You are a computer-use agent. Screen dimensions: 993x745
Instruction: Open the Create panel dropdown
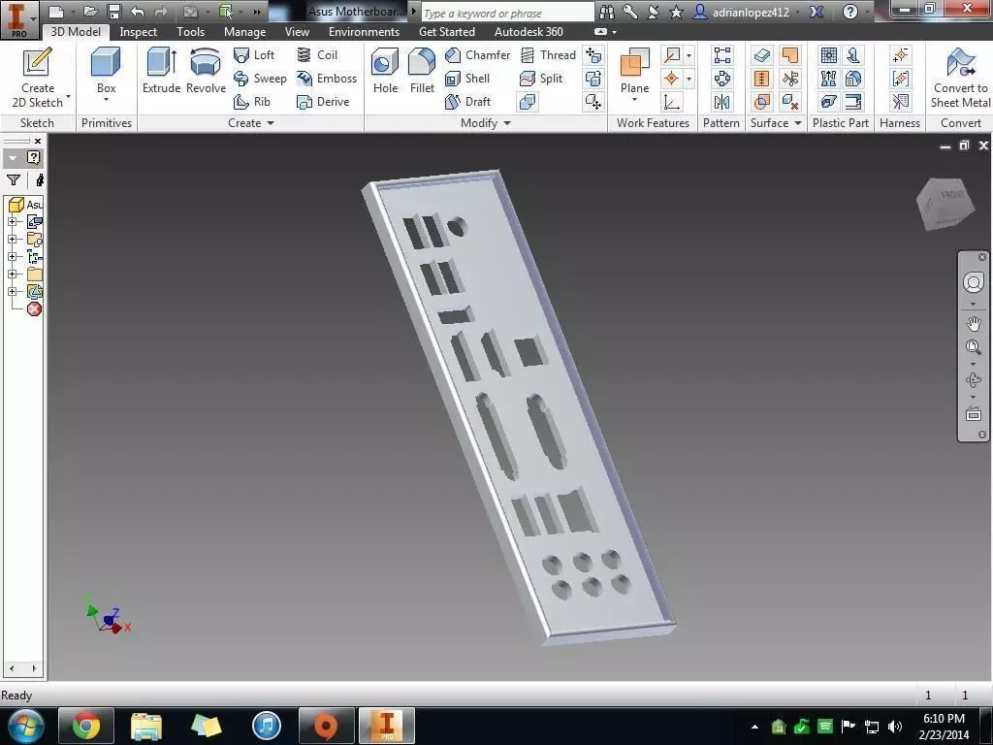tap(251, 123)
